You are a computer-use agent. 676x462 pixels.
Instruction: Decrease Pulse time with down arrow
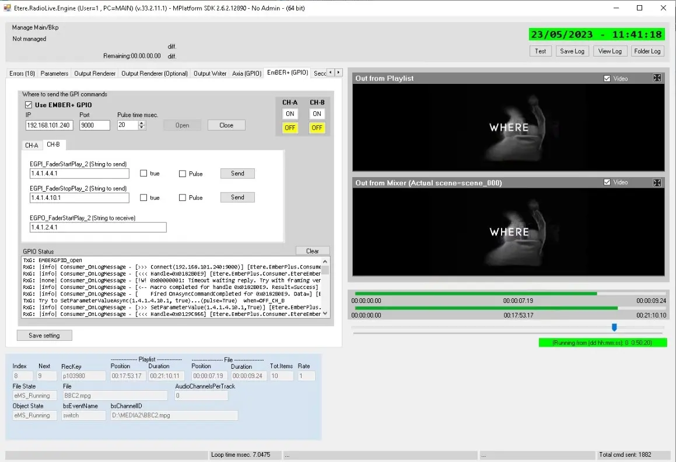[x=142, y=128]
